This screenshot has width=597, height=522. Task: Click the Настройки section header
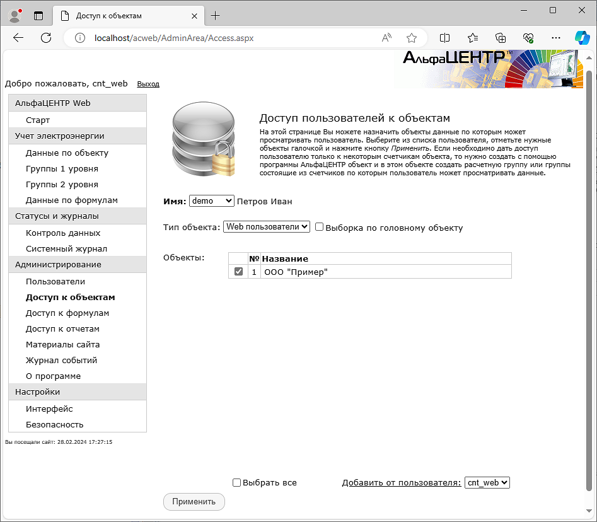click(78, 391)
